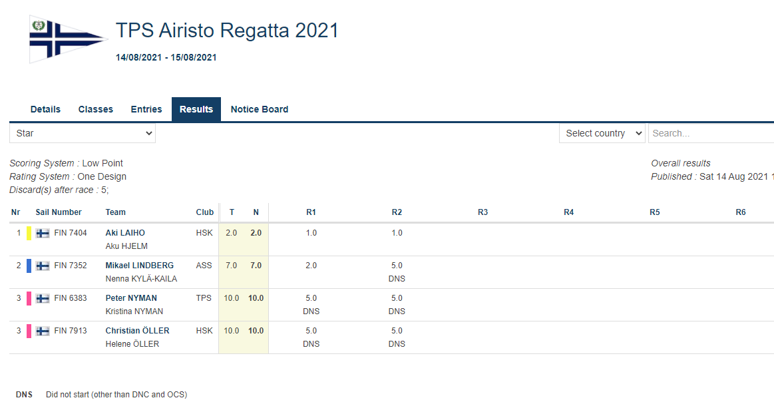Sort by the Team column header
The height and width of the screenshot is (414, 774).
tap(115, 212)
